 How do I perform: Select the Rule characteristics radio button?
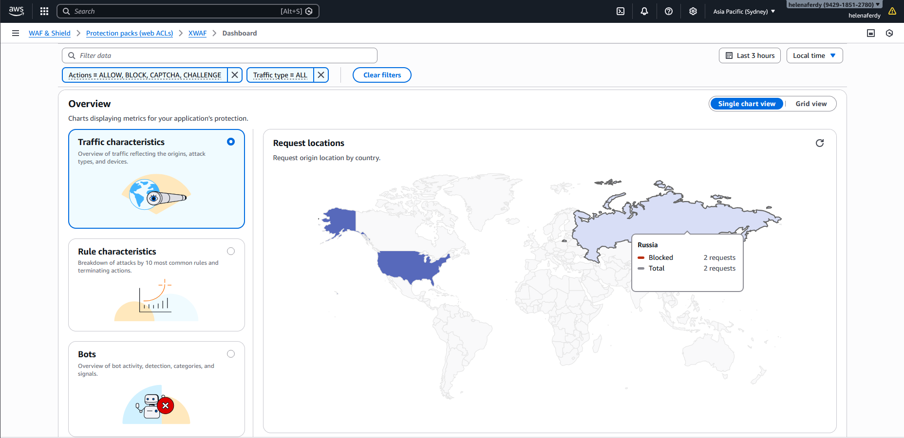(x=231, y=251)
